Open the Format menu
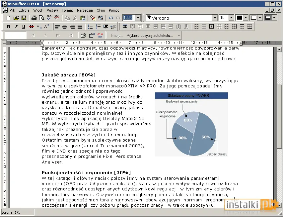The height and width of the screenshot is (217, 283). pos(67,10)
